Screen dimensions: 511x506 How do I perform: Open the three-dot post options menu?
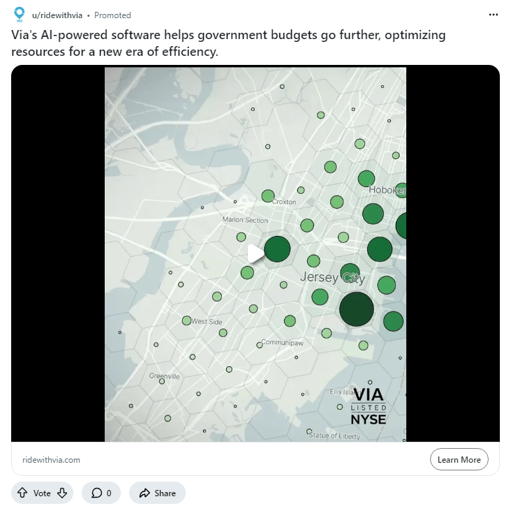coord(494,15)
